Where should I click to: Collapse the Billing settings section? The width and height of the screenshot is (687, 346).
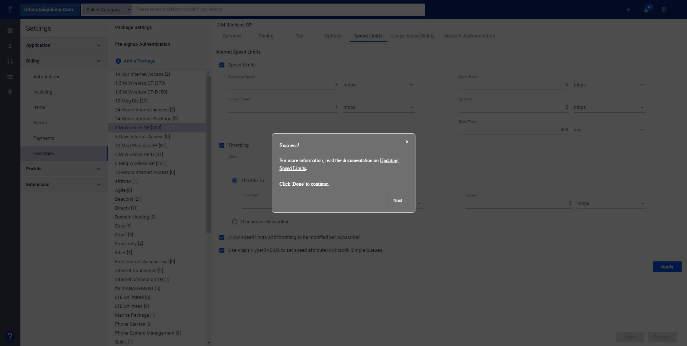point(64,61)
